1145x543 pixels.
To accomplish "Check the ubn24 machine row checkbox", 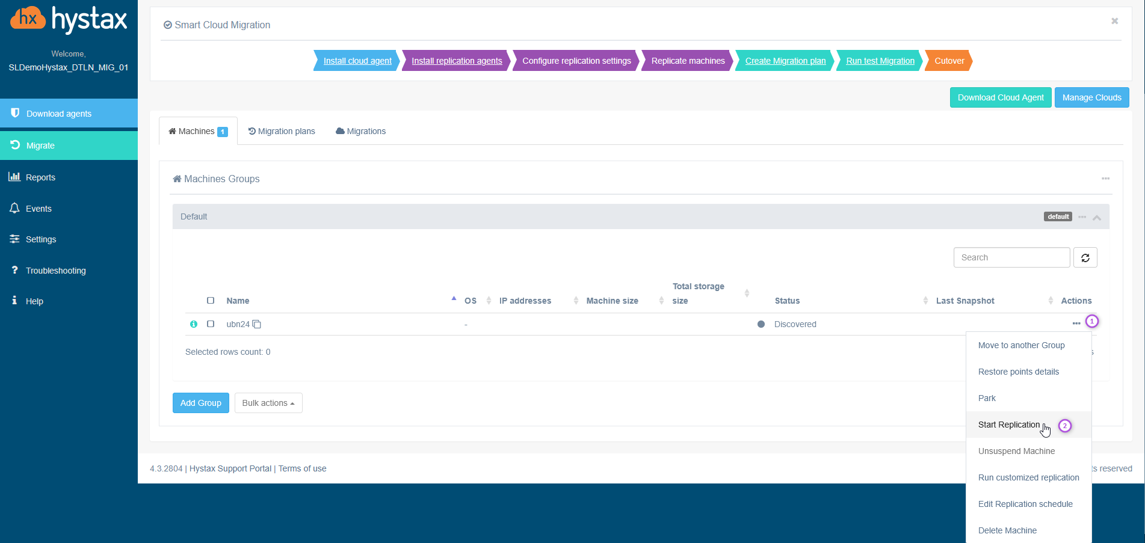I will pyautogui.click(x=211, y=324).
